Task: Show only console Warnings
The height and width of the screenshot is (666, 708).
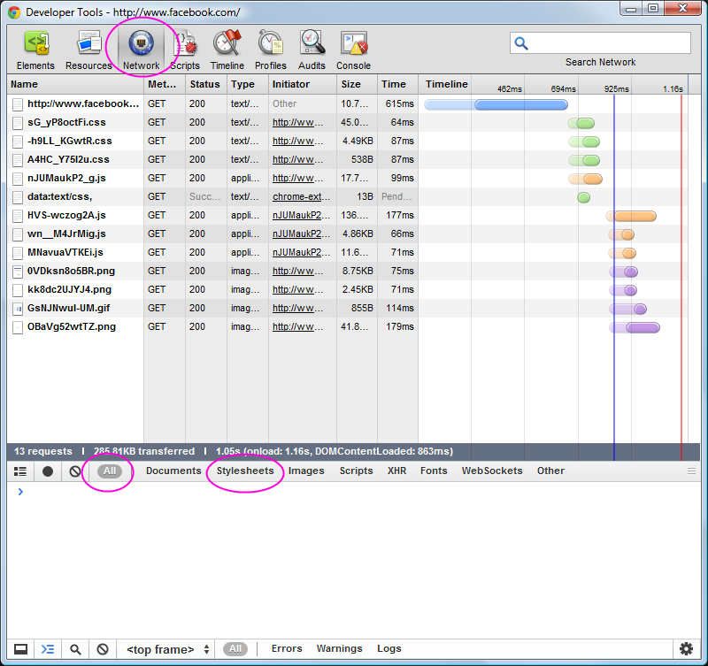Action: (x=340, y=648)
